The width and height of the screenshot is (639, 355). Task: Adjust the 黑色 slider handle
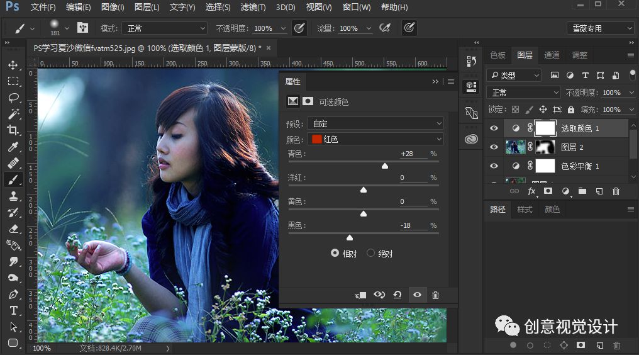click(349, 237)
